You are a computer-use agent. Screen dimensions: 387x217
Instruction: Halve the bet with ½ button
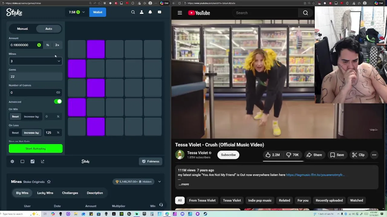point(47,45)
